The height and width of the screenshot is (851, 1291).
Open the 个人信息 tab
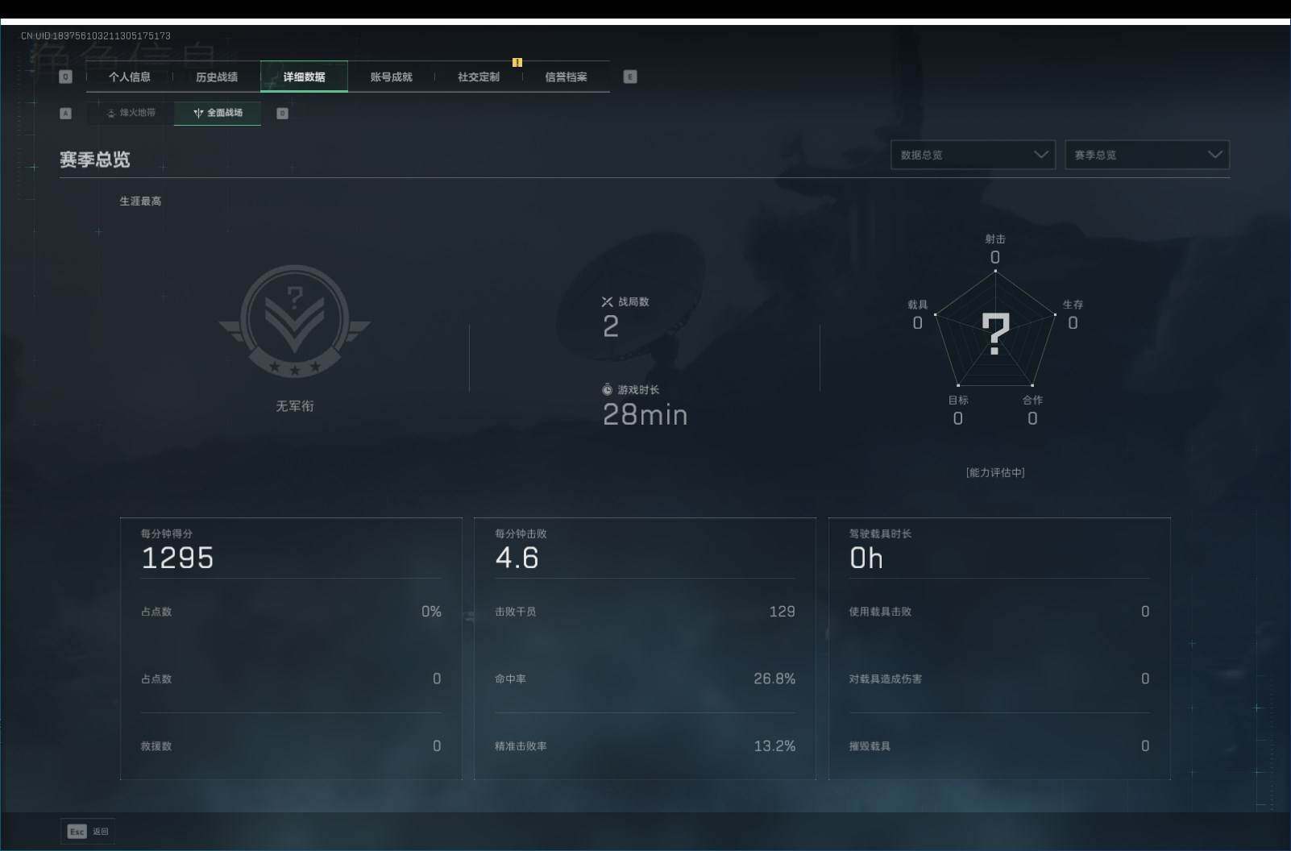pos(130,77)
